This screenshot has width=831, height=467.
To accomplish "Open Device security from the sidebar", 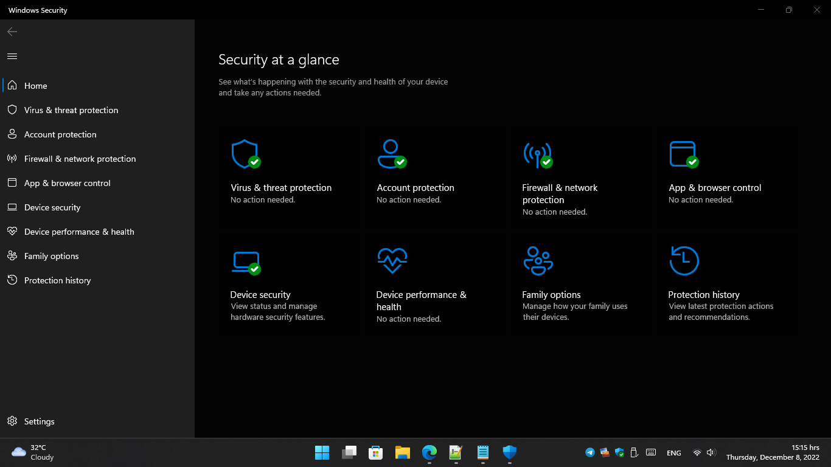I will (x=97, y=207).
